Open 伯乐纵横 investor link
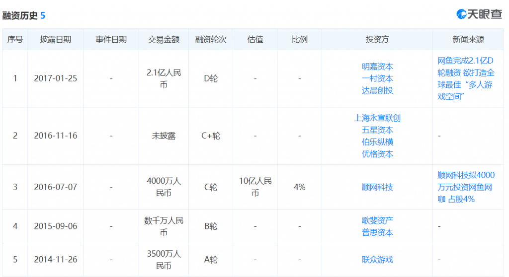This screenshot has height=277, width=509. pyautogui.click(x=377, y=142)
